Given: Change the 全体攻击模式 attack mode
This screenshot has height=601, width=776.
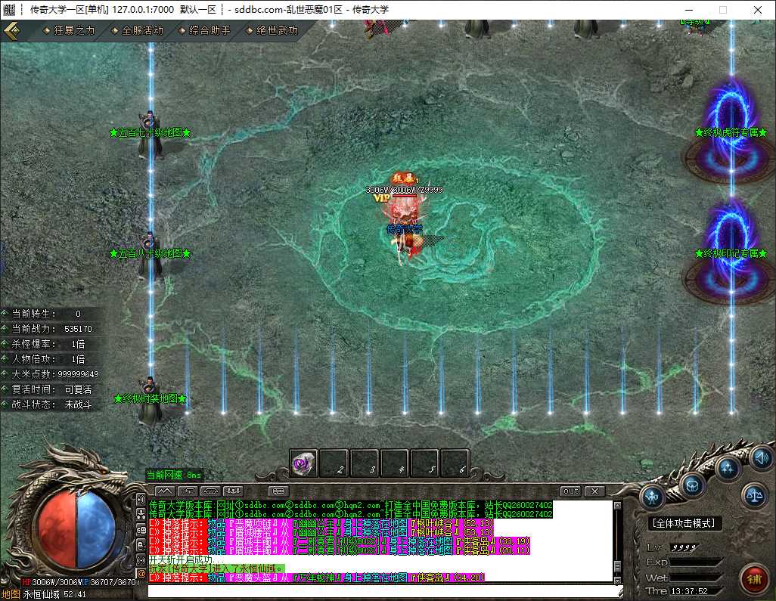Looking at the screenshot, I should click(684, 523).
